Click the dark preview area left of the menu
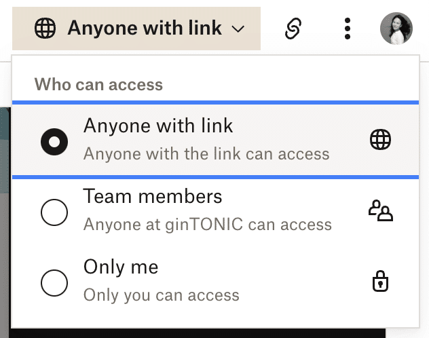429x338 pixels. (5, 204)
